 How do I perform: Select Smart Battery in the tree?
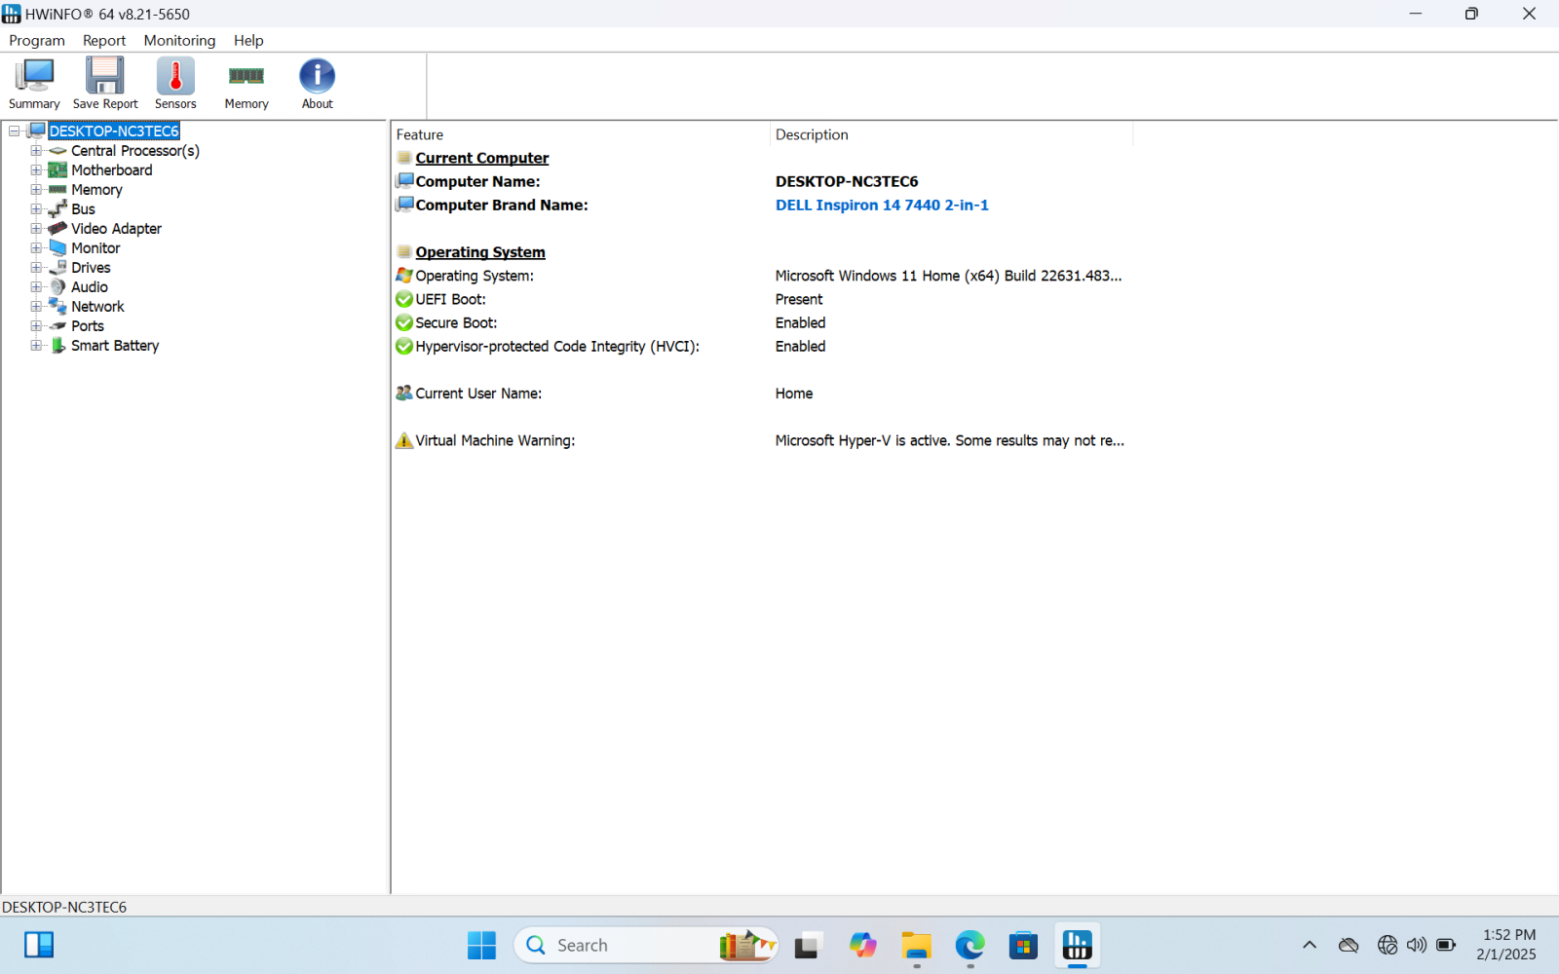114,346
